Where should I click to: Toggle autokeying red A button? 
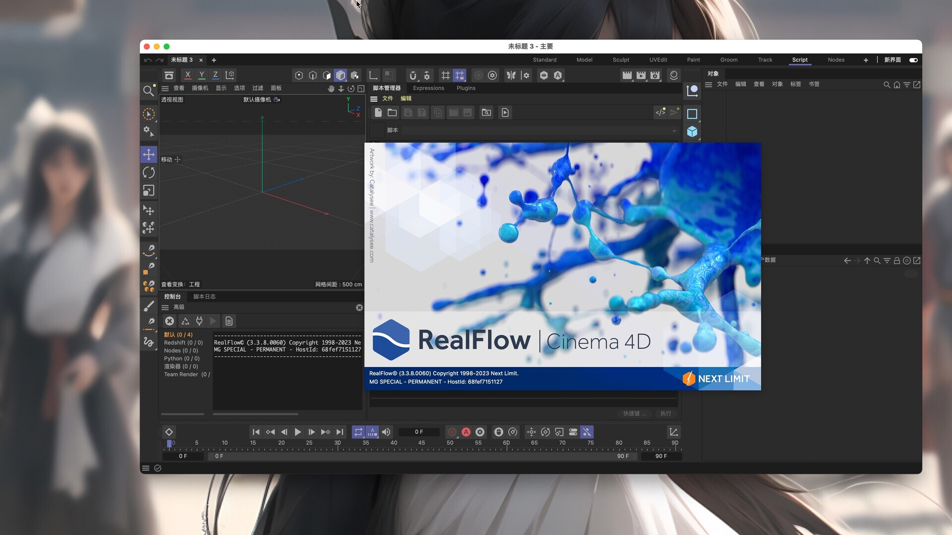click(x=466, y=432)
